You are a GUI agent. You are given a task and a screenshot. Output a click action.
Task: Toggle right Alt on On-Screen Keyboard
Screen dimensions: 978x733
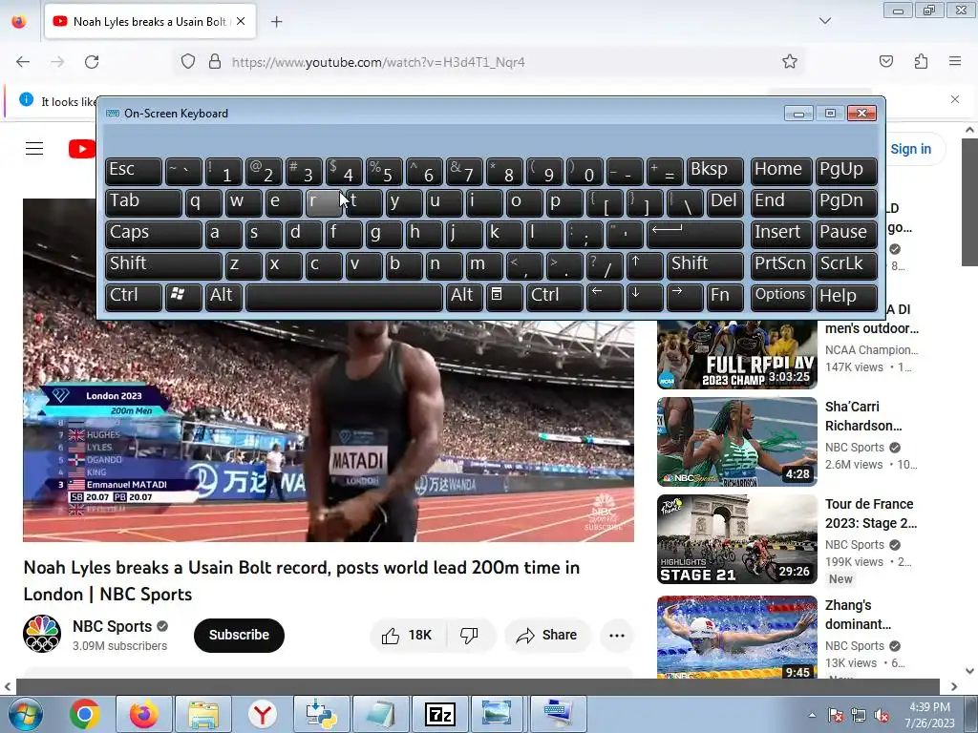[x=464, y=297]
